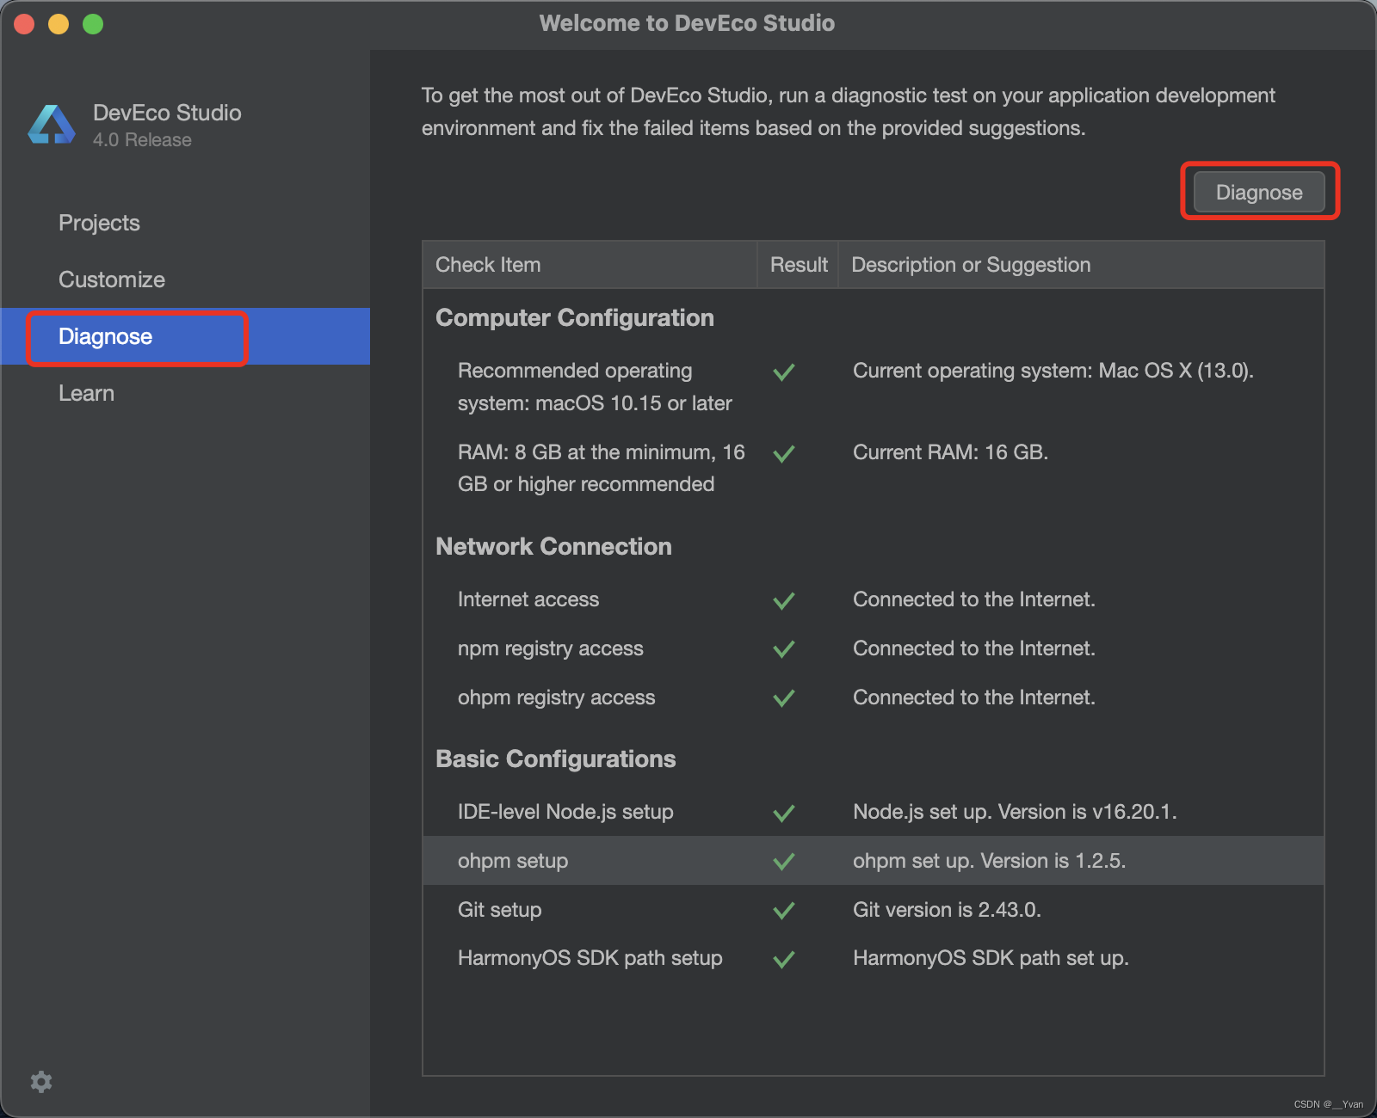Click the green checkmark for Recommended operating system
1377x1118 pixels.
pos(784,372)
